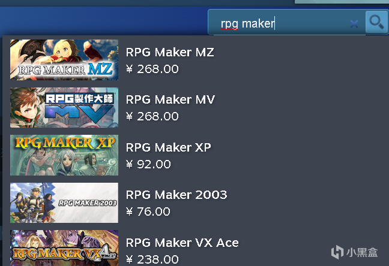
Task: Select RPG Maker VX Ace title text
Action: 182,243
